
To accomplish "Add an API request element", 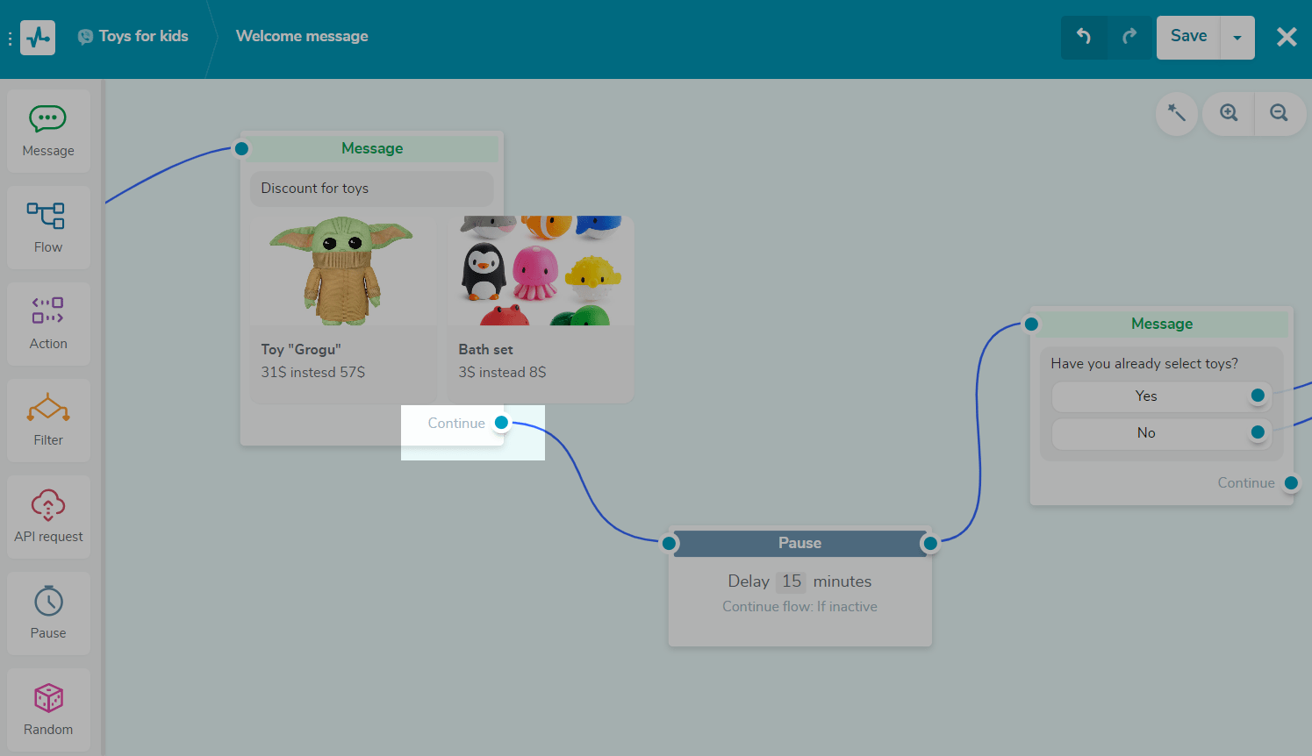I will tap(48, 517).
